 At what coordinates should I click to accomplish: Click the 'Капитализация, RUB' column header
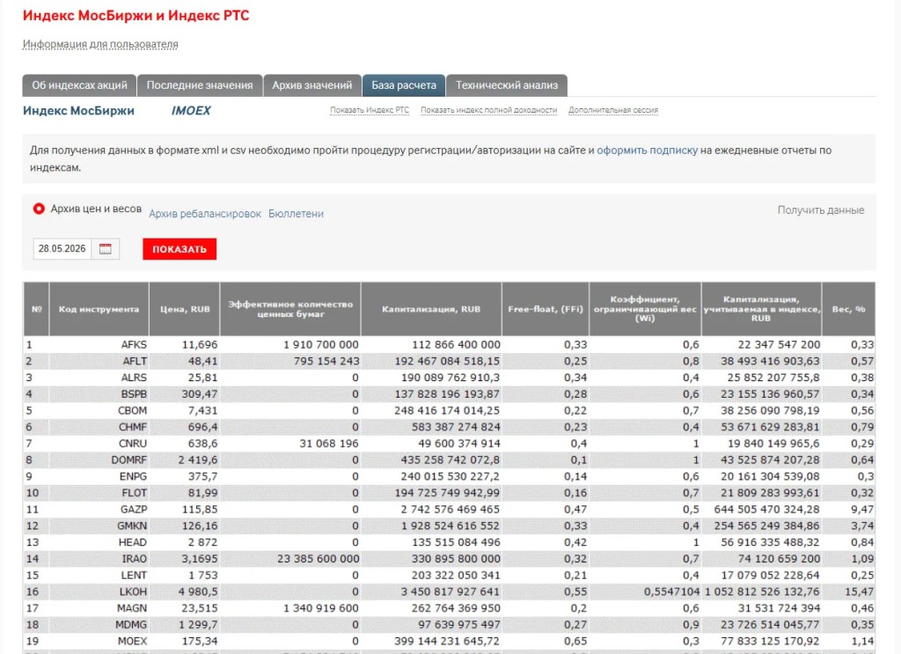pyautogui.click(x=431, y=309)
